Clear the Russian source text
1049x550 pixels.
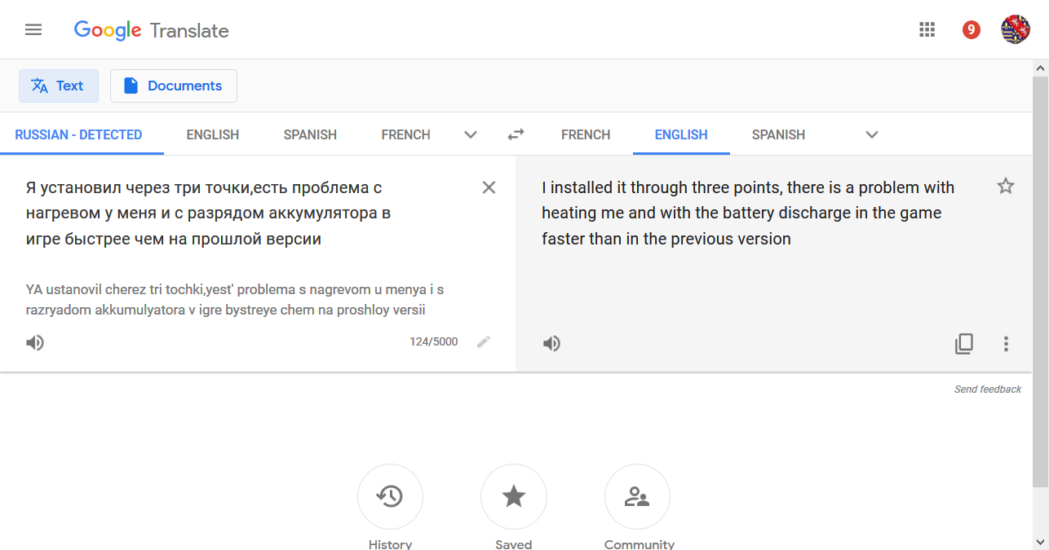tap(489, 187)
